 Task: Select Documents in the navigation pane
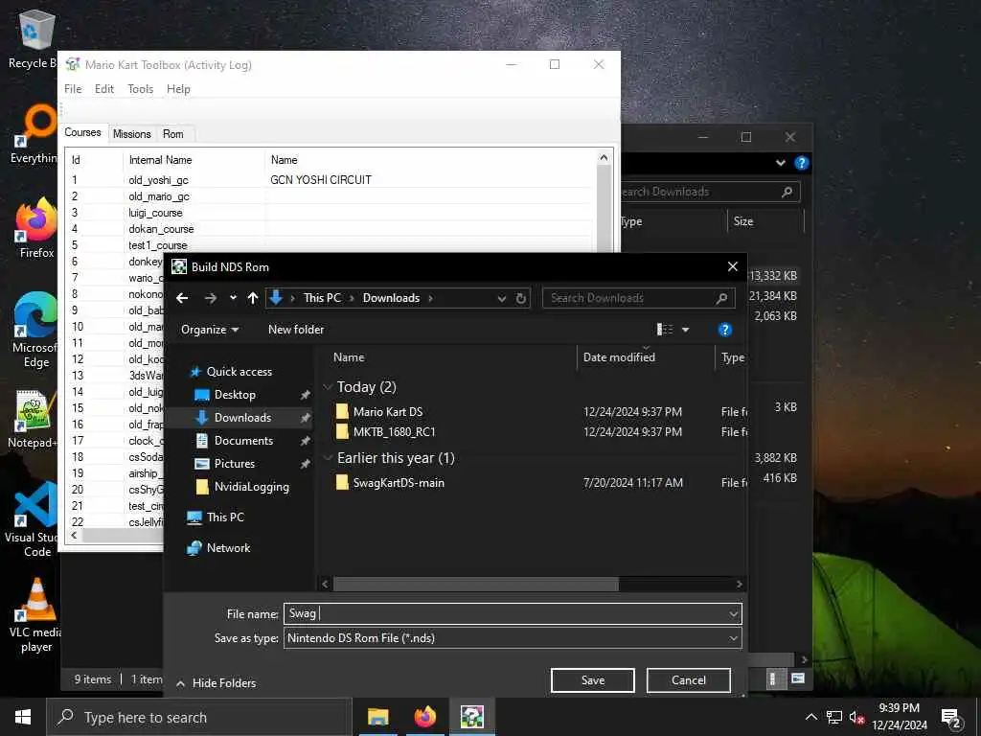pos(243,441)
